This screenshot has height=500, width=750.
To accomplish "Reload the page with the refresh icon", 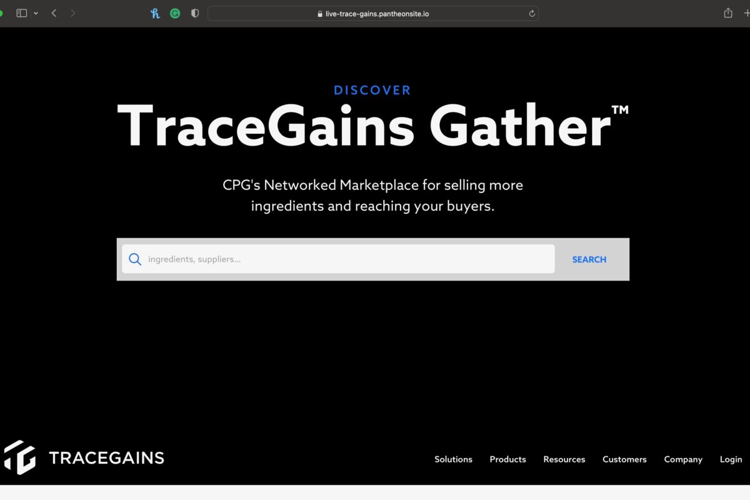I will 532,14.
